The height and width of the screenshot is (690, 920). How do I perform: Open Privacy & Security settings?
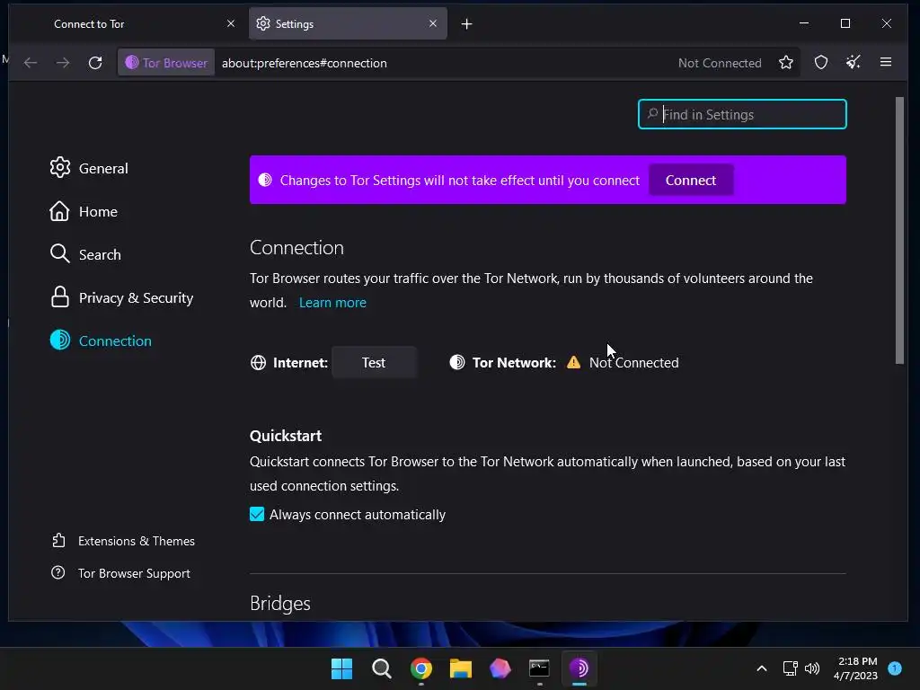tap(121, 298)
